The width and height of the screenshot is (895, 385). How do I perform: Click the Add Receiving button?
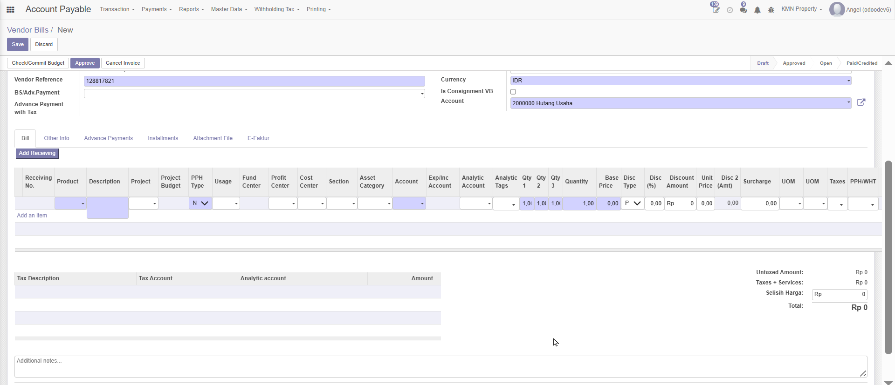(x=37, y=153)
